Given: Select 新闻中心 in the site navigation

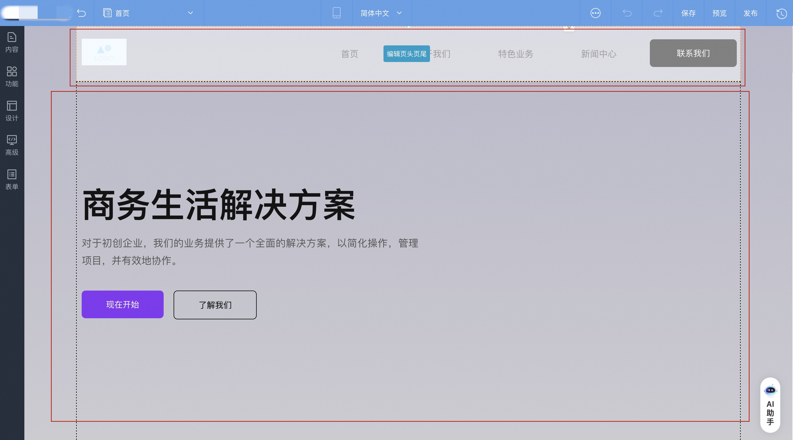Looking at the screenshot, I should (598, 54).
